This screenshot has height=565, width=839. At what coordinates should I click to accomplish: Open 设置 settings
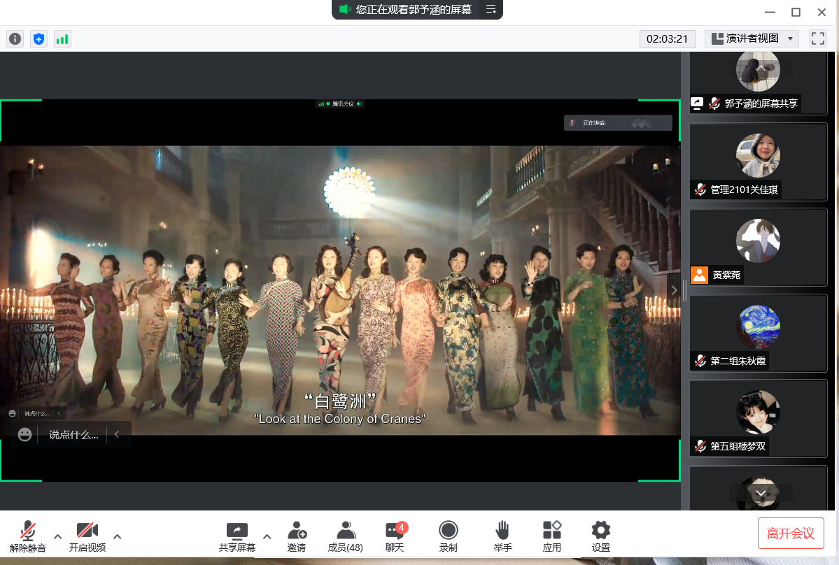tap(600, 536)
